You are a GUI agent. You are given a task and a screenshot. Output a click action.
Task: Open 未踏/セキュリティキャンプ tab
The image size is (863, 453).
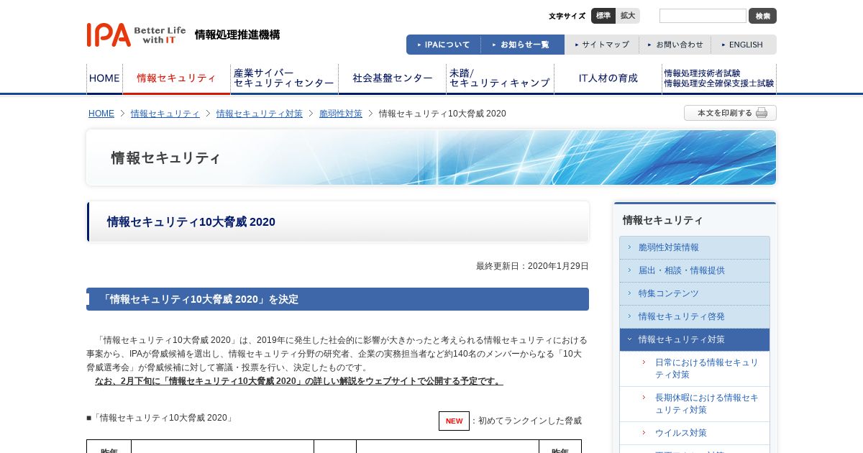coord(500,78)
